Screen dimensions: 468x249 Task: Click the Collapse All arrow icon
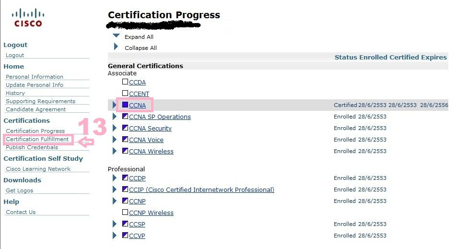[x=116, y=47]
